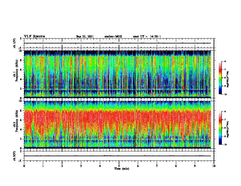Click the ch.2 spectrogram panel
Image resolution: width=241 pixels, height=186 pixels.
117,125
